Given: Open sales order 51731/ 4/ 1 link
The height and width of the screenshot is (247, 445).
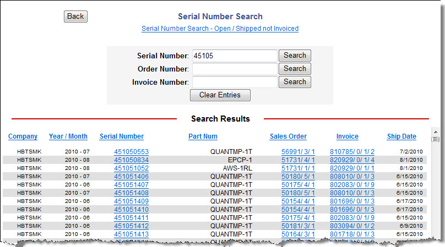Looking at the screenshot, I should pyautogui.click(x=298, y=160).
